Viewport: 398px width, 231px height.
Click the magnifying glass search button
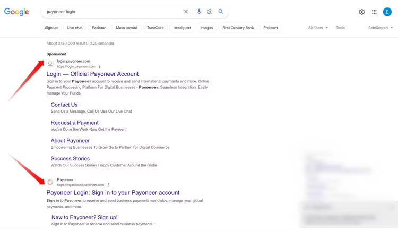point(221,12)
